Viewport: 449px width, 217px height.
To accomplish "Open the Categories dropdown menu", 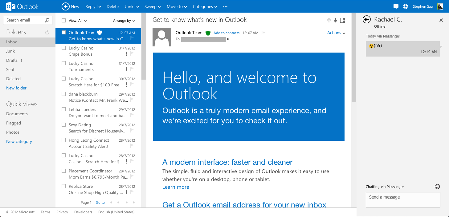I will pyautogui.click(x=205, y=6).
